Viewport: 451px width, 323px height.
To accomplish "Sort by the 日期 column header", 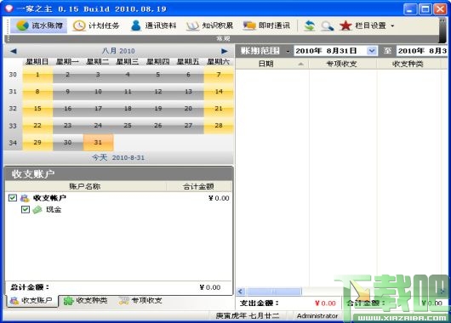I will click(271, 64).
